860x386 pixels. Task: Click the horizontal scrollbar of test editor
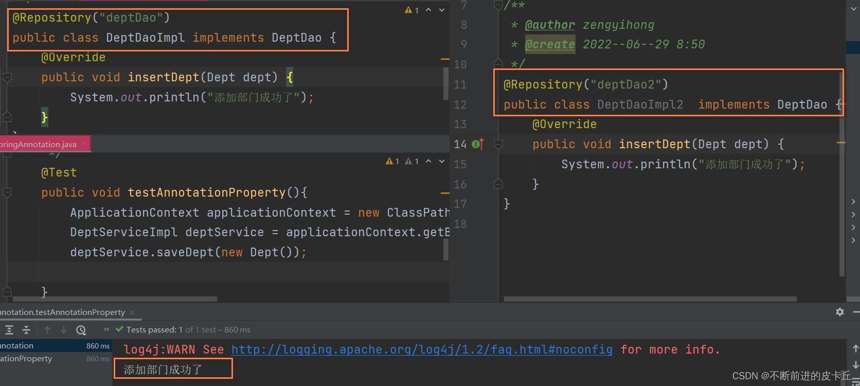pos(115,299)
